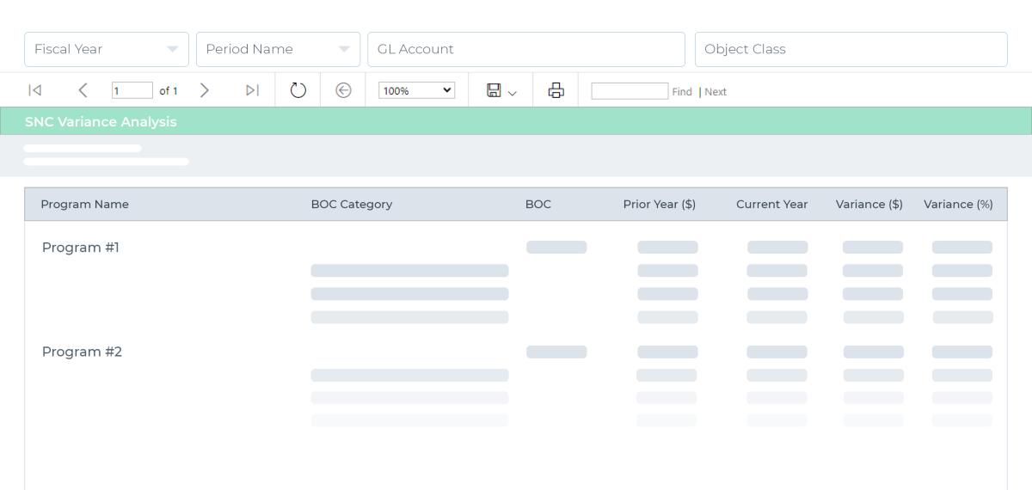The width and height of the screenshot is (1032, 490).
Task: Click the find text search box
Action: 630,91
